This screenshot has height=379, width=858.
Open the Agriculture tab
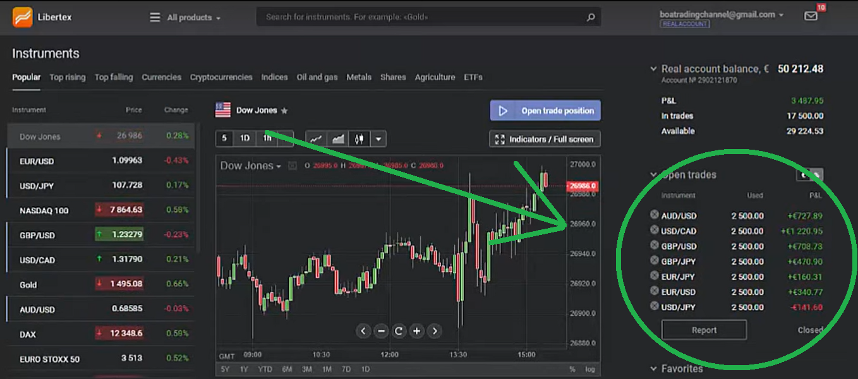pos(435,77)
